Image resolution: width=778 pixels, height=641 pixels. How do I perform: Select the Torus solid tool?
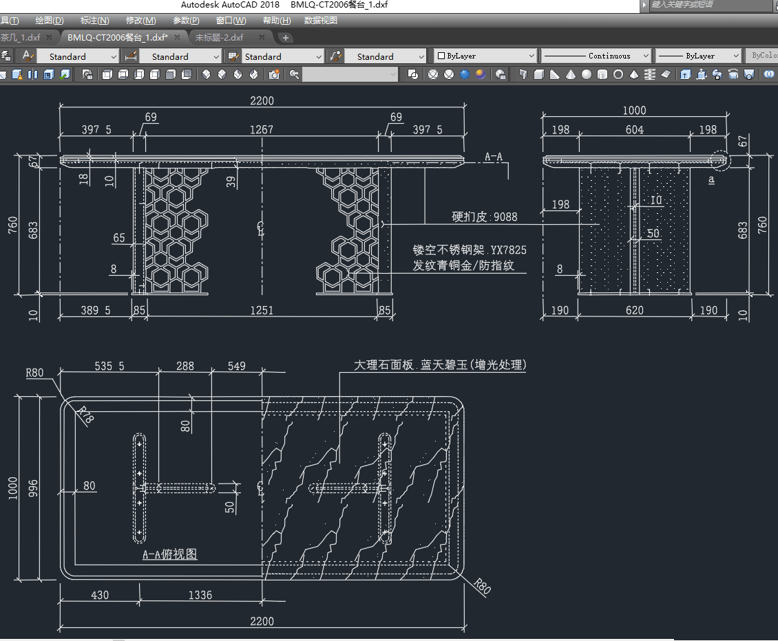pyautogui.click(x=618, y=74)
